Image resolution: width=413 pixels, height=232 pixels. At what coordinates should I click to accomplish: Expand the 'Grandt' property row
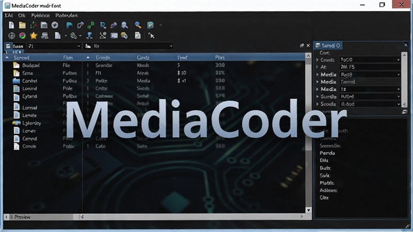point(317,60)
